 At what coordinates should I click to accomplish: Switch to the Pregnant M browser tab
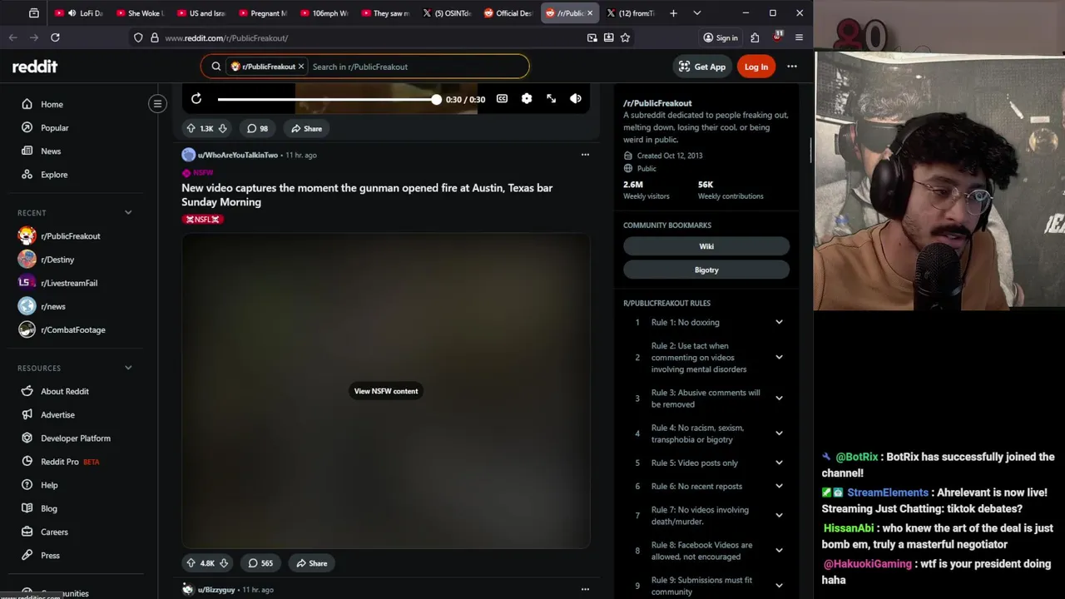(x=262, y=12)
